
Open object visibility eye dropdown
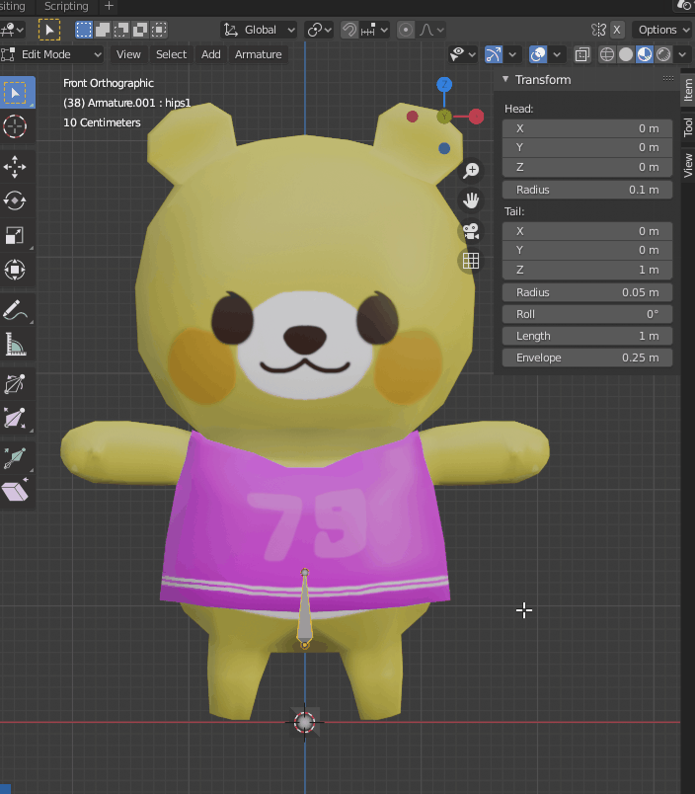coord(463,54)
